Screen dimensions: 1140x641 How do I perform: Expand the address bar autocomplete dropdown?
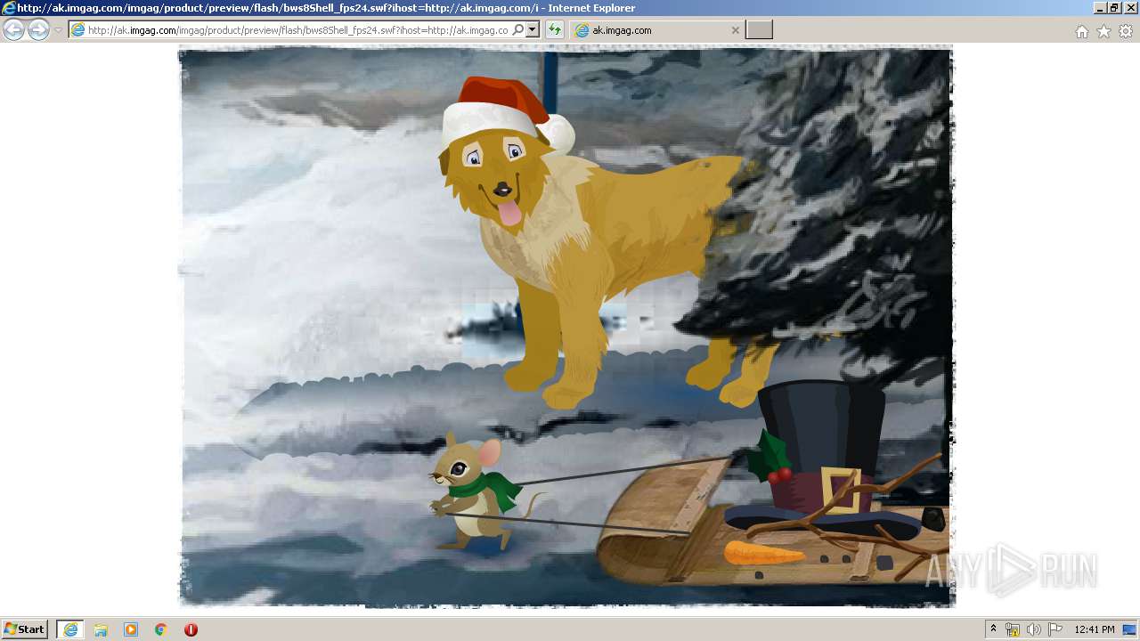(x=533, y=30)
